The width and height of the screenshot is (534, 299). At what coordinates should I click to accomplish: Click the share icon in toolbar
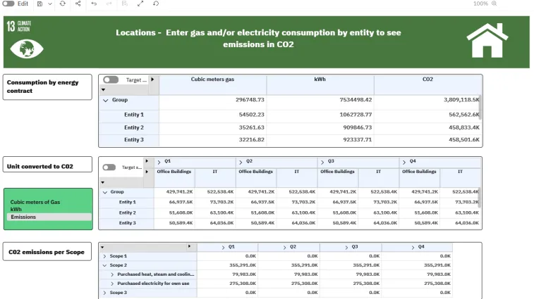(x=78, y=4)
